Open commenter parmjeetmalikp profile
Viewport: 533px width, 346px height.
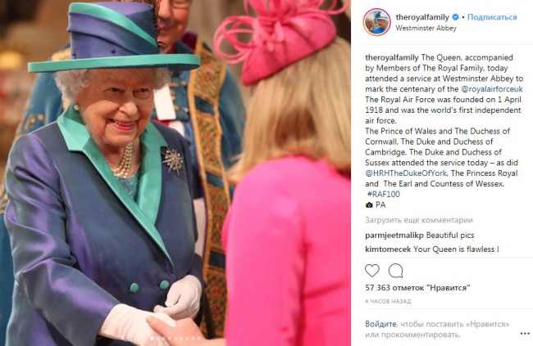pos(394,235)
